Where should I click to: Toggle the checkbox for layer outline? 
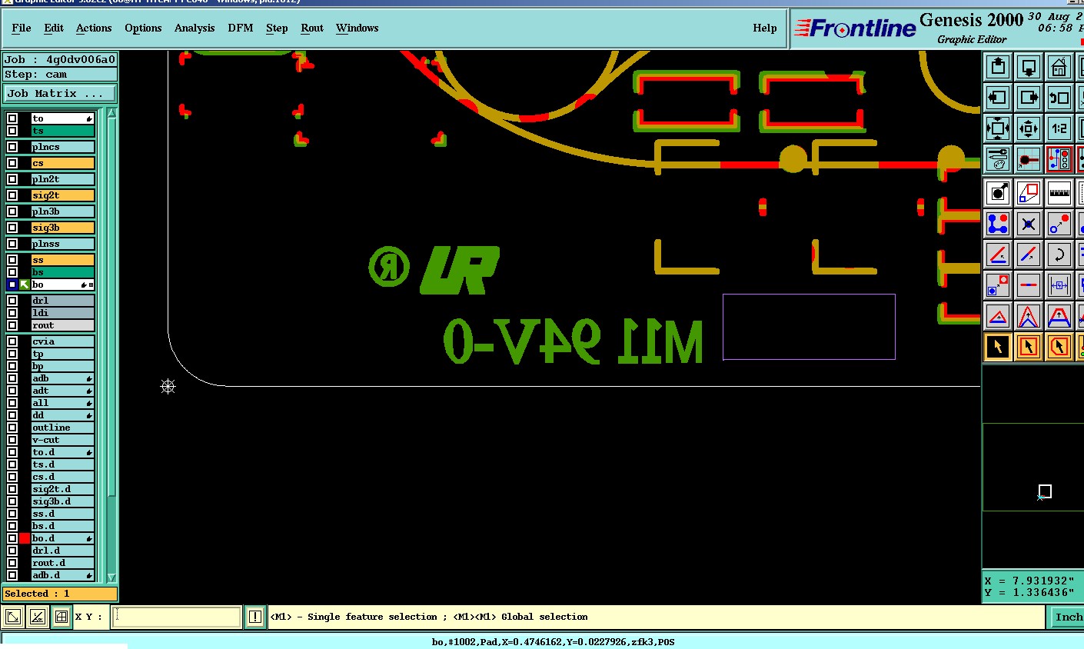pos(12,428)
